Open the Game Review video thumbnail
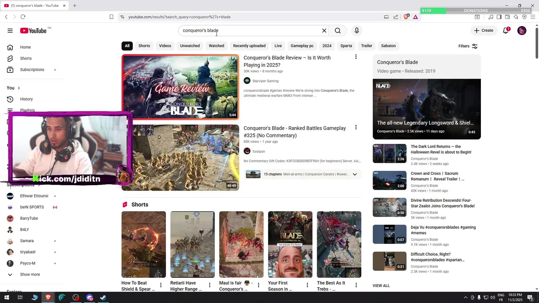539x303 pixels. pos(180,87)
